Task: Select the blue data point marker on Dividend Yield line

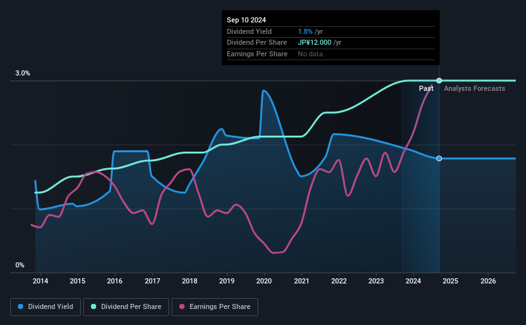Action: coord(439,159)
